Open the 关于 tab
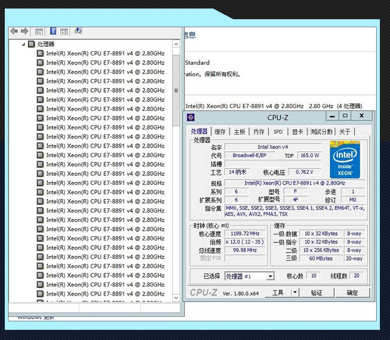The height and width of the screenshot is (340, 390). coord(345,132)
